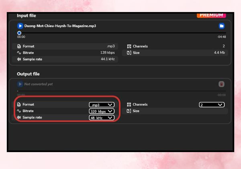Play the not-converted output file
The image size is (241, 169).
click(x=20, y=84)
